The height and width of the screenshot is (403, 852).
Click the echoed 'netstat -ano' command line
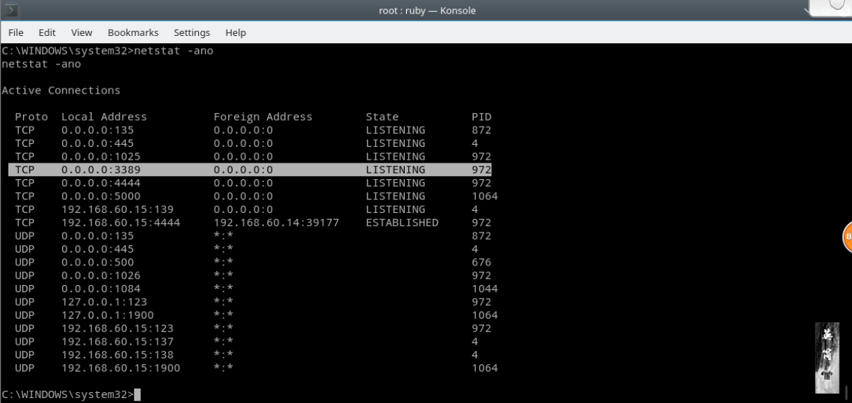(41, 64)
